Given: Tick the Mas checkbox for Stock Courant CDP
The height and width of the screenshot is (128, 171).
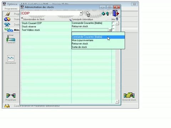Looking at the screenshot, I should [x=113, y=23].
